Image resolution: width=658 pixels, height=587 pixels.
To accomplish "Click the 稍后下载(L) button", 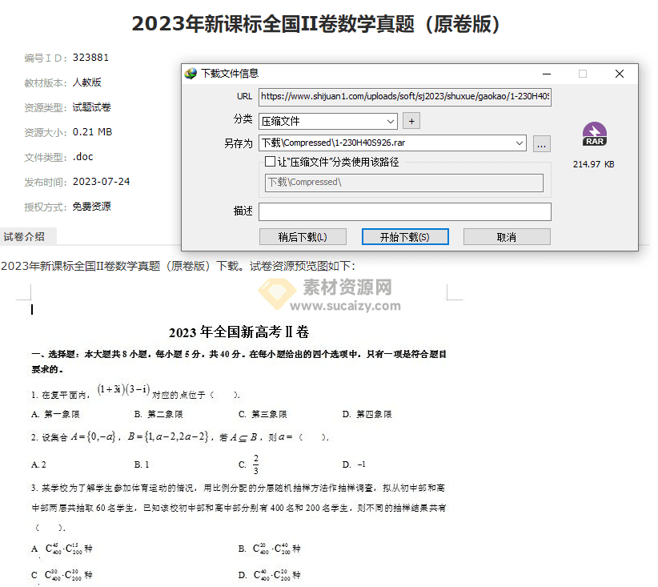I will click(x=303, y=236).
